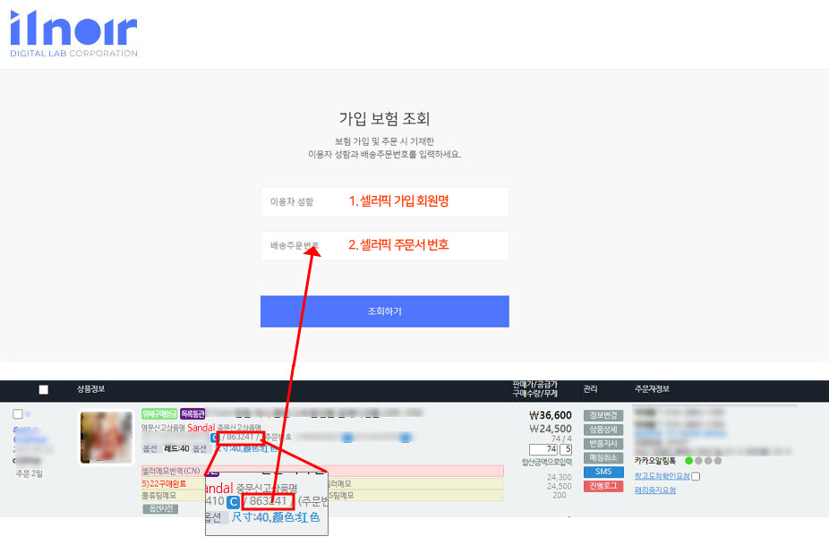Screen dimensions: 829x545
Task: Check the order row selection checkbox
Action: [18, 414]
